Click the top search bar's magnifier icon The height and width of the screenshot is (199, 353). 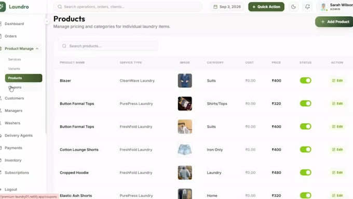point(60,7)
